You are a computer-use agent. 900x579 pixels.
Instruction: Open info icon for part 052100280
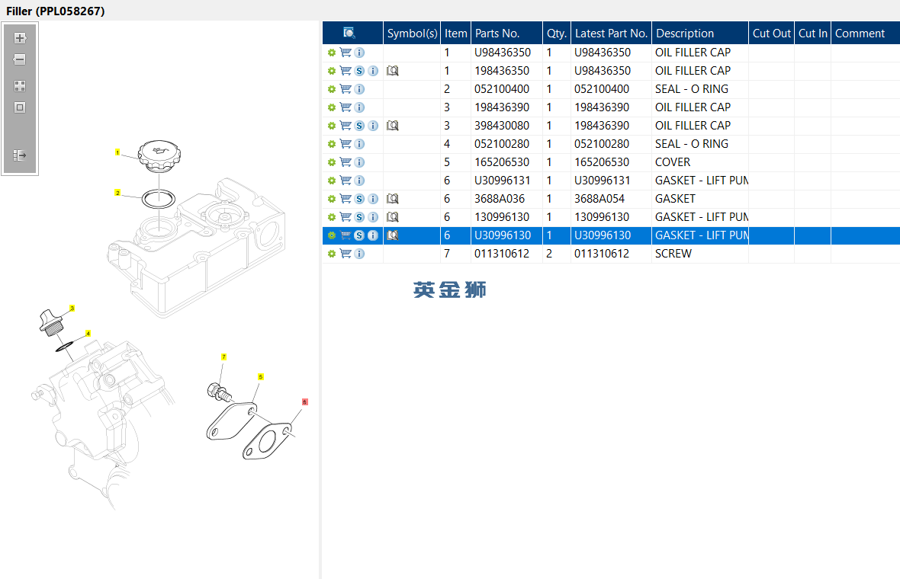359,144
